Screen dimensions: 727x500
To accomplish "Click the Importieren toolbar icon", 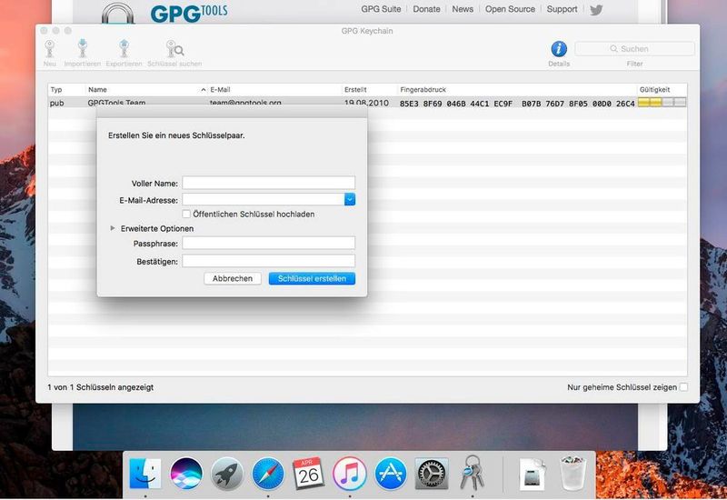I will (83, 49).
